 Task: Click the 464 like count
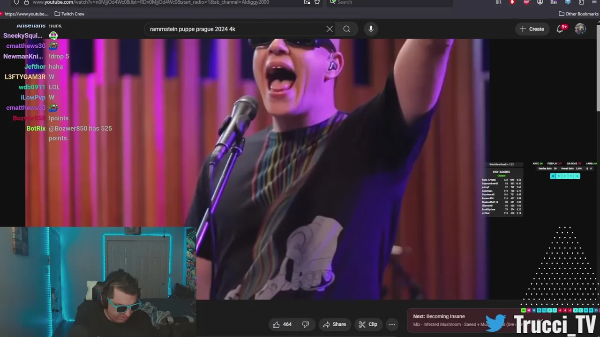[x=287, y=324]
